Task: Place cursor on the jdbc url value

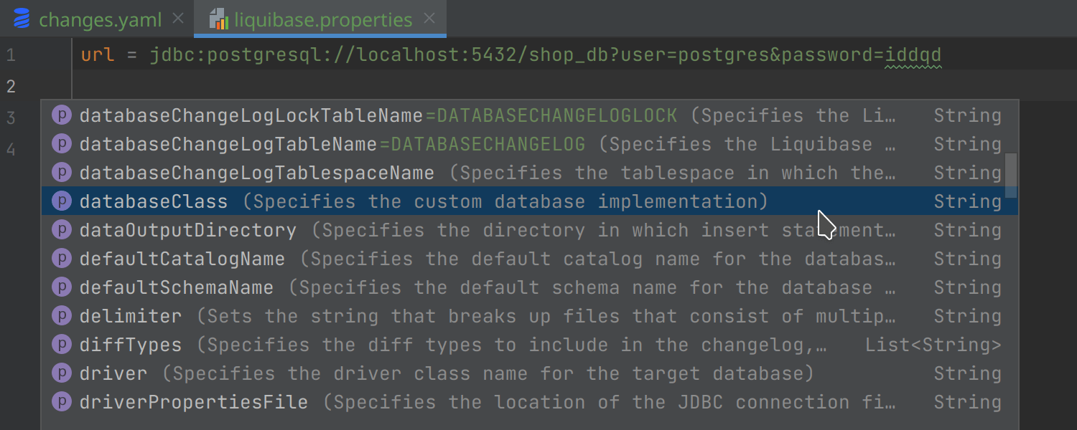Action: pyautogui.click(x=546, y=55)
